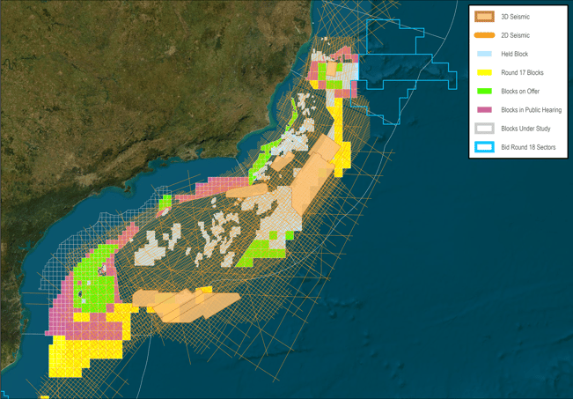The image size is (573, 399).
Task: Select the 'Blocks in Public Hearing' legend label
Action: tap(532, 110)
